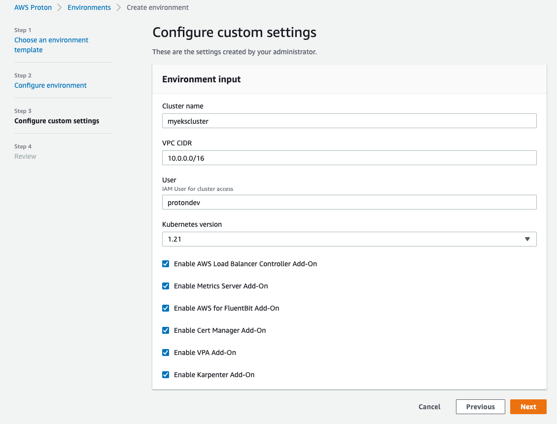557x424 pixels.
Task: Toggle the Enable VPA Add-On checkbox
Action: (x=166, y=353)
